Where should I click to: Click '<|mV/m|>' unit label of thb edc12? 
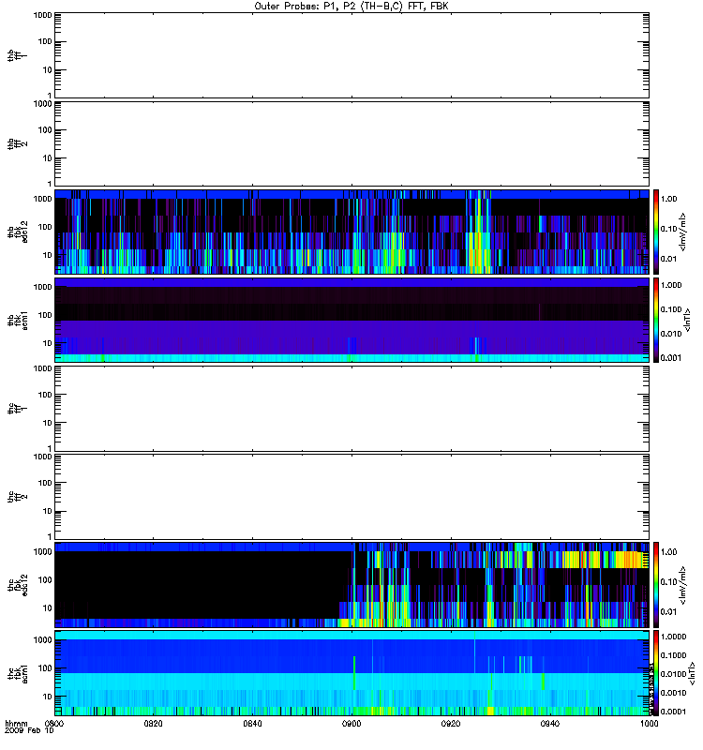tap(683, 232)
